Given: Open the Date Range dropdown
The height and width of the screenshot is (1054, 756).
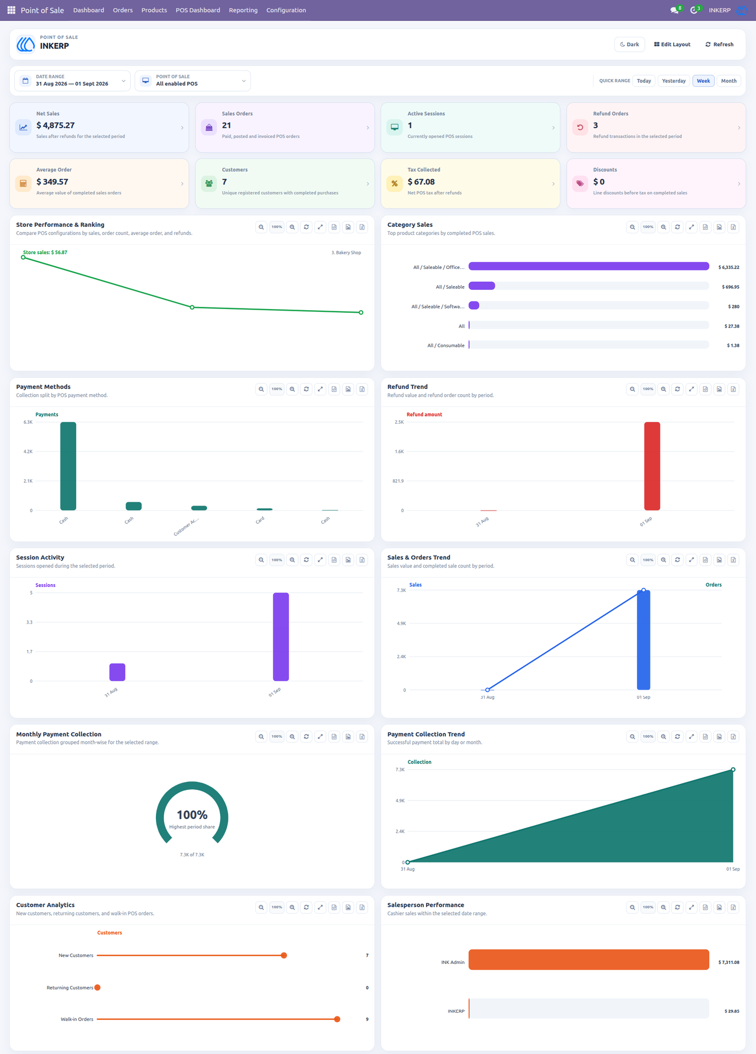Looking at the screenshot, I should (x=72, y=81).
